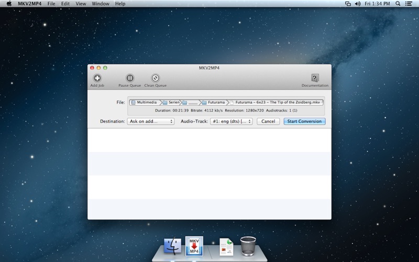
Task: Pause the queue with the toolbar icon
Action: coord(130,78)
